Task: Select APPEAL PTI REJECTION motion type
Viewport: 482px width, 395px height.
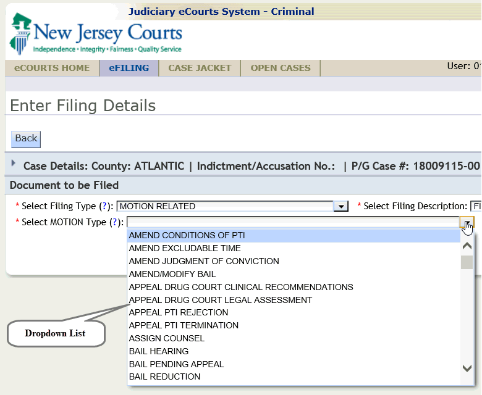Action: 178,312
